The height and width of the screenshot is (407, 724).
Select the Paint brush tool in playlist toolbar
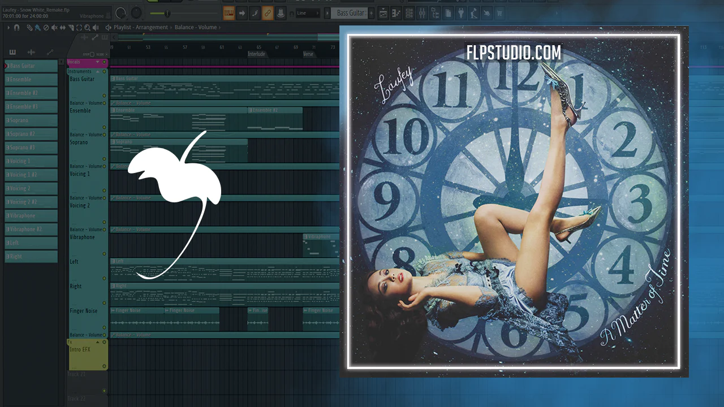pyautogui.click(x=37, y=27)
